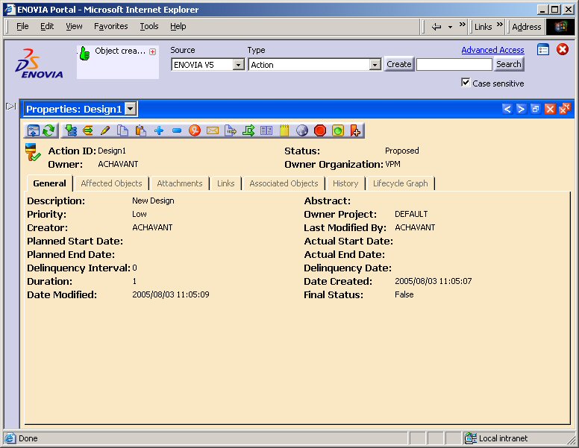Click the ENOVIA logo
This screenshot has height=448, width=579.
pos(39,63)
